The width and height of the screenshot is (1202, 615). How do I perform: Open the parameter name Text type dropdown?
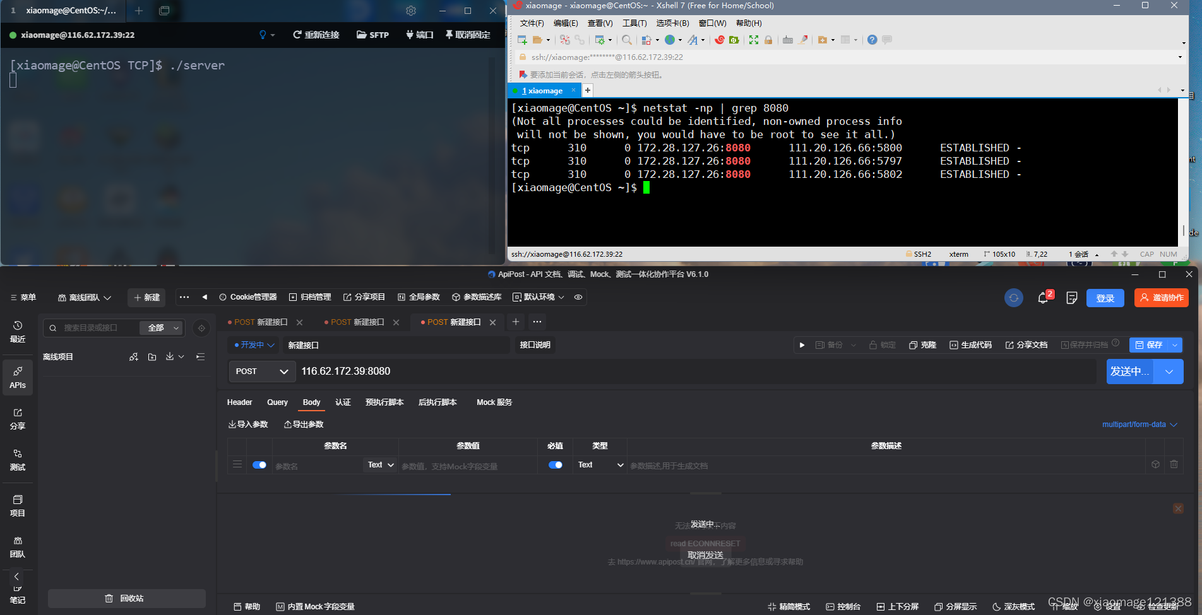tap(381, 465)
